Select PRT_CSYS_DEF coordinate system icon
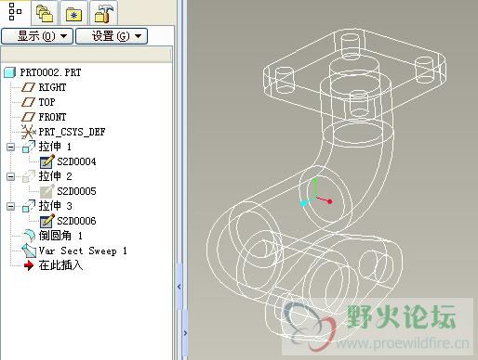 pos(28,132)
